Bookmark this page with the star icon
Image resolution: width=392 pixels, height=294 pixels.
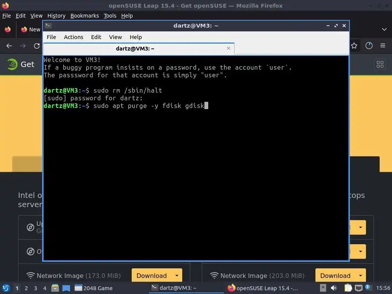tap(354, 46)
